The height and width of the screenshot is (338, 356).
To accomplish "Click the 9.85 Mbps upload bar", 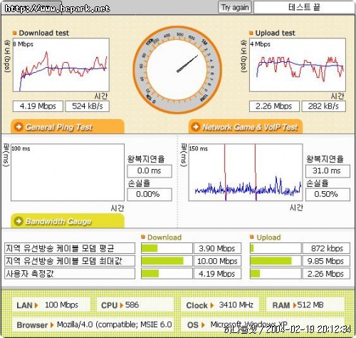I will click(x=276, y=261).
